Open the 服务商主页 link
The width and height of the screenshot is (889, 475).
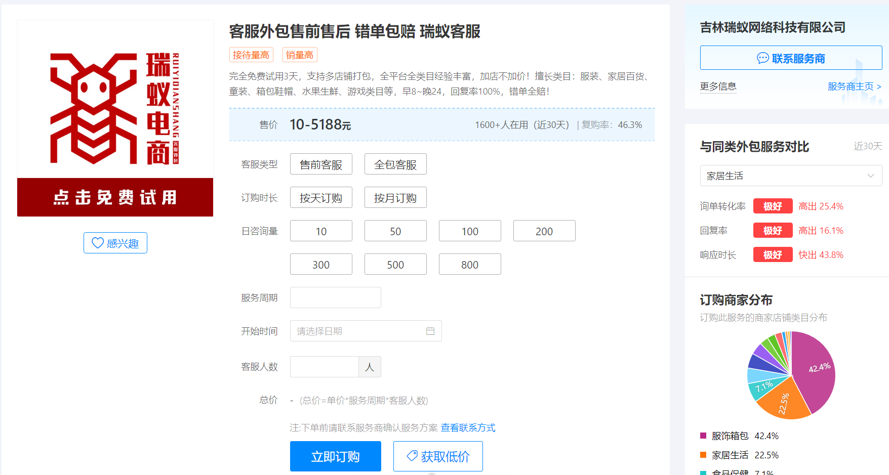pos(855,87)
